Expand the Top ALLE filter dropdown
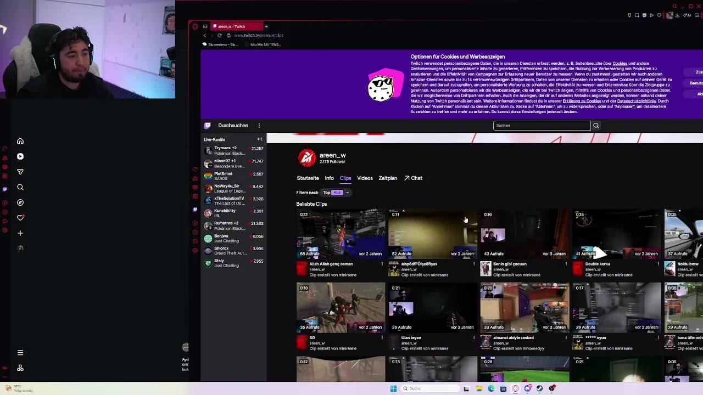Screen dimensions: 703x395 (336, 193)
